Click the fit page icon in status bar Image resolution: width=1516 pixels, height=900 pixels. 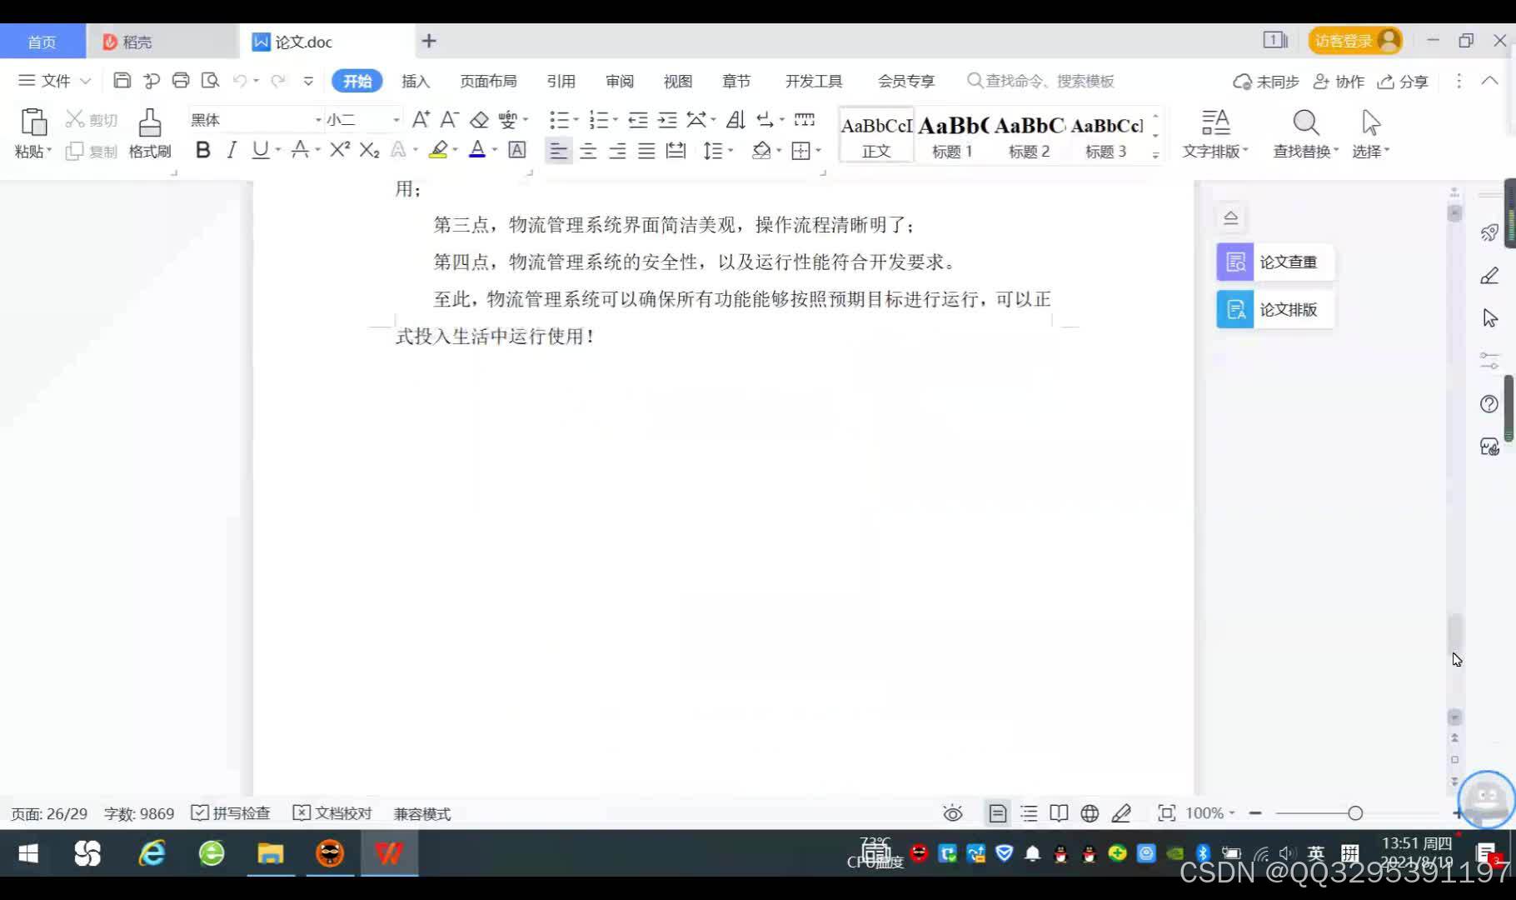(x=1167, y=813)
